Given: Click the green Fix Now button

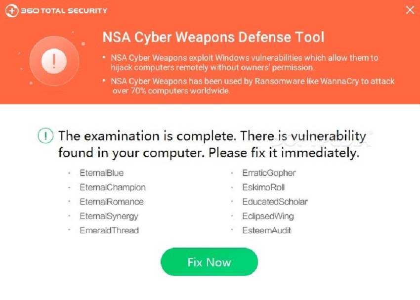Looking at the screenshot, I should pyautogui.click(x=209, y=262).
